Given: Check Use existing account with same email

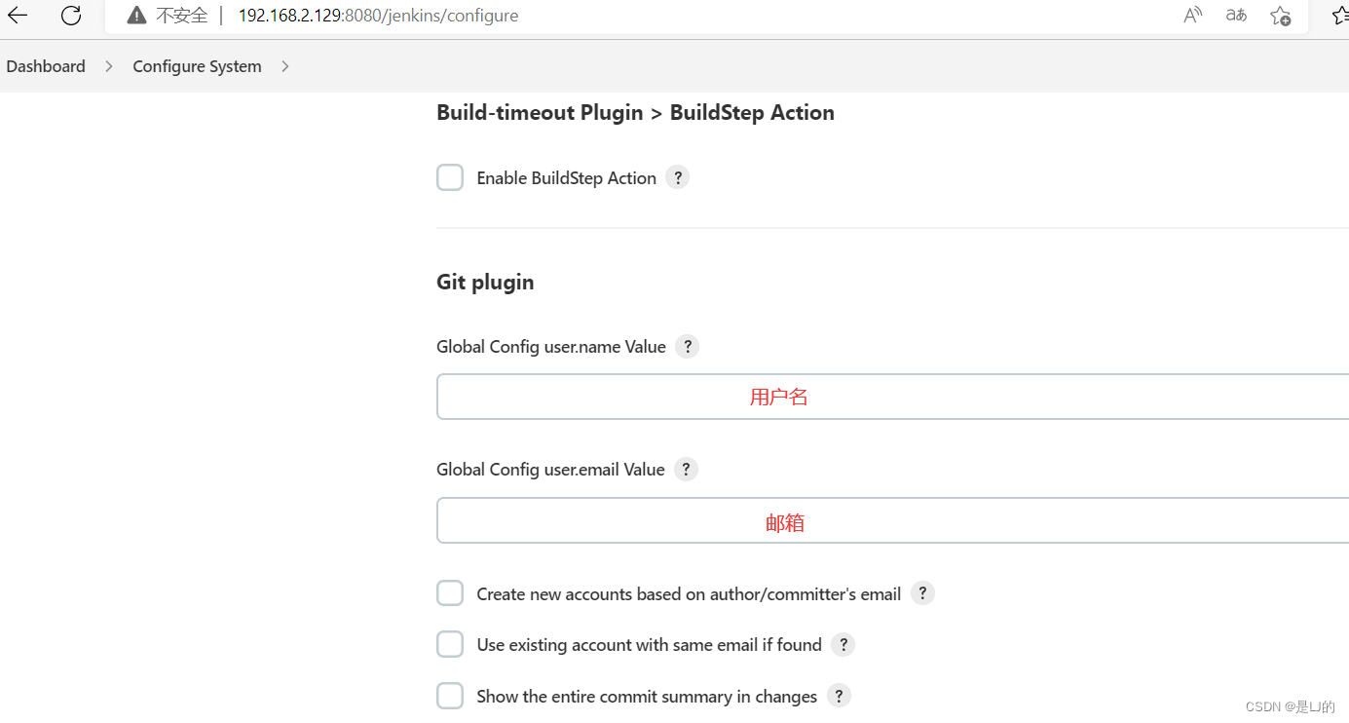Looking at the screenshot, I should (450, 644).
